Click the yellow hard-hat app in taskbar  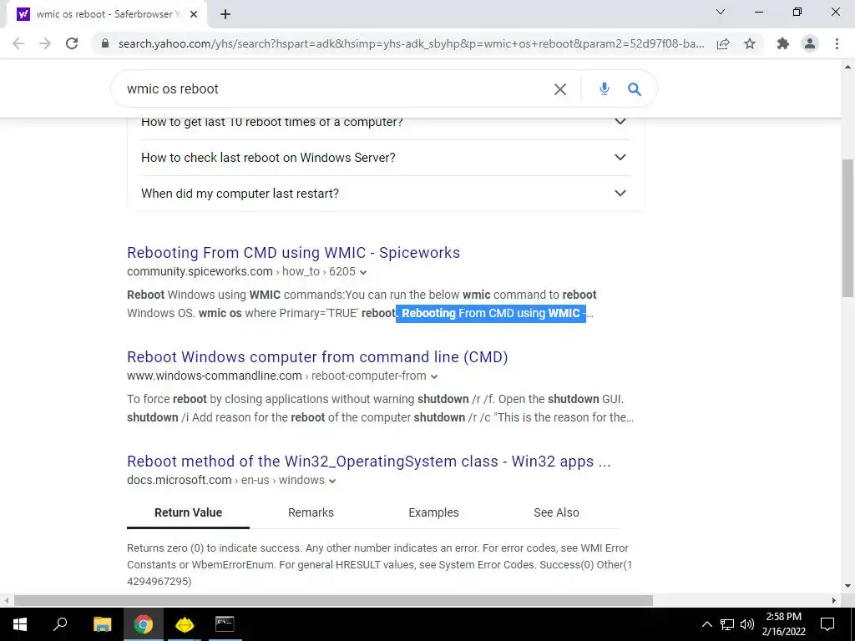(x=185, y=624)
